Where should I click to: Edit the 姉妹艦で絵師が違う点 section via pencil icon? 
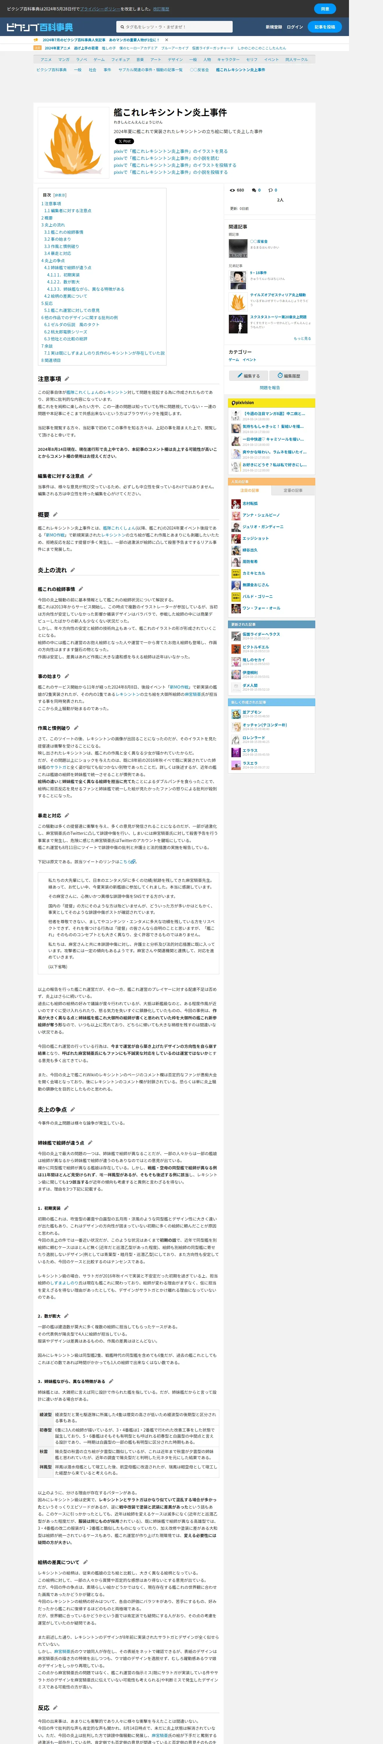(90, 1143)
